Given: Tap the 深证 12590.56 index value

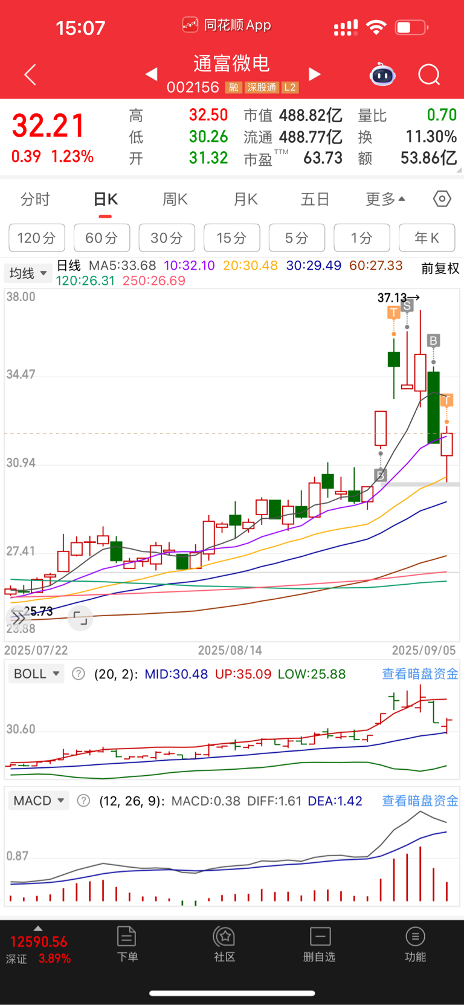Looking at the screenshot, I should pos(39,942).
